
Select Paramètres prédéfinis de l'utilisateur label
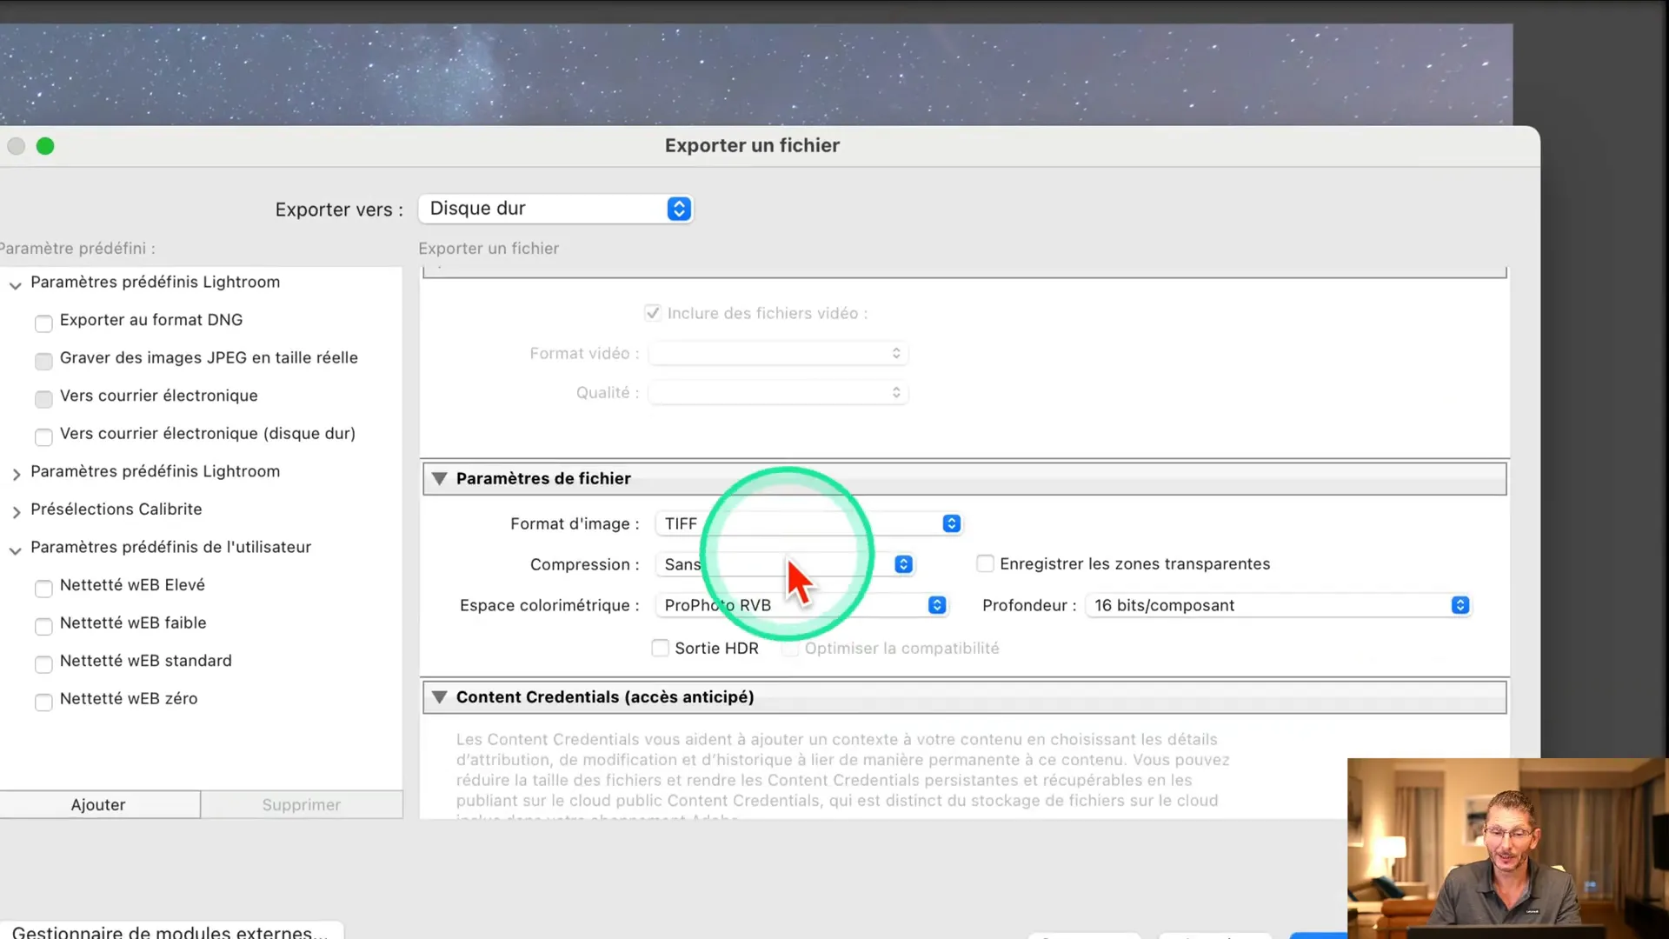170,547
